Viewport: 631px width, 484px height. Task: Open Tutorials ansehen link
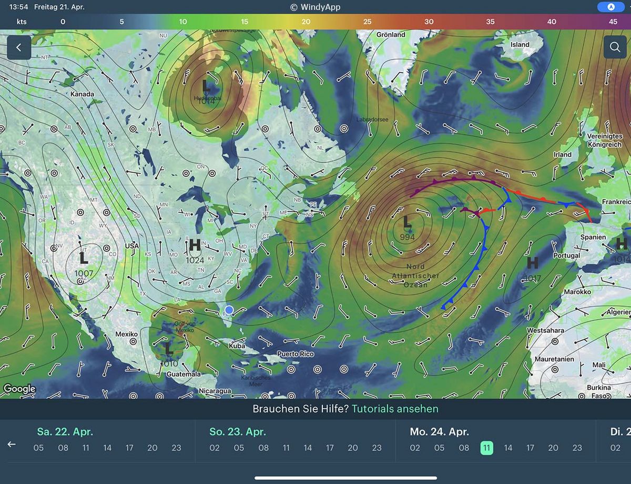point(395,409)
